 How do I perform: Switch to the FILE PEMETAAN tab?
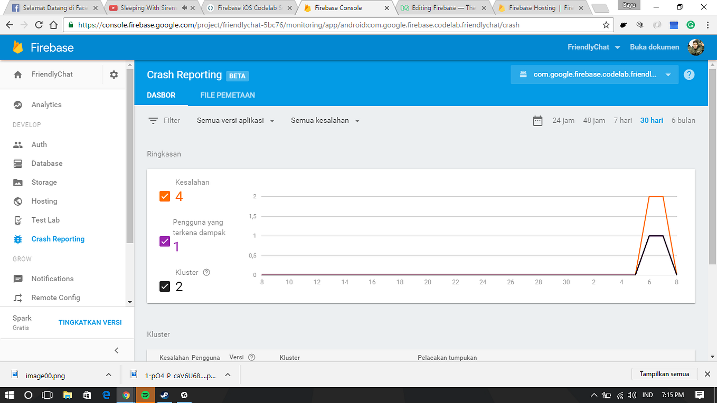tap(228, 95)
